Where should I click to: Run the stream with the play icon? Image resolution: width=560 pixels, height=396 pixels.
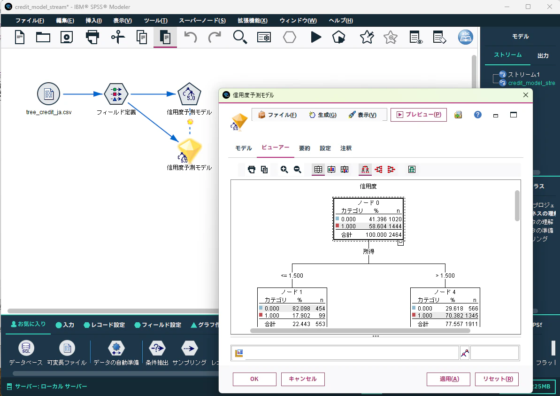[316, 37]
